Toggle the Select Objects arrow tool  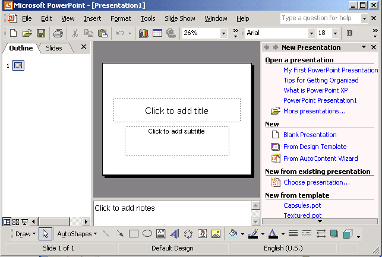pos(46,234)
